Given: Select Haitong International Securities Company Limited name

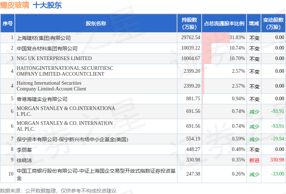Looking at the screenshot, I should (x=51, y=86).
